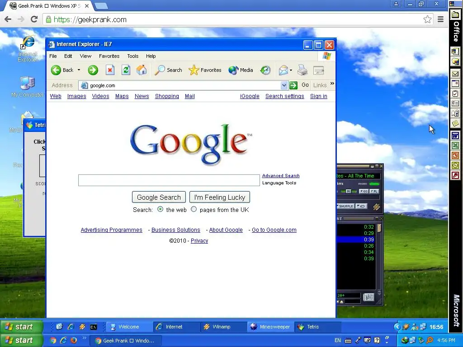Screen dimensions: 463x347
Task: Open PowerPoint from the Office shortcut bar
Action: point(455,155)
